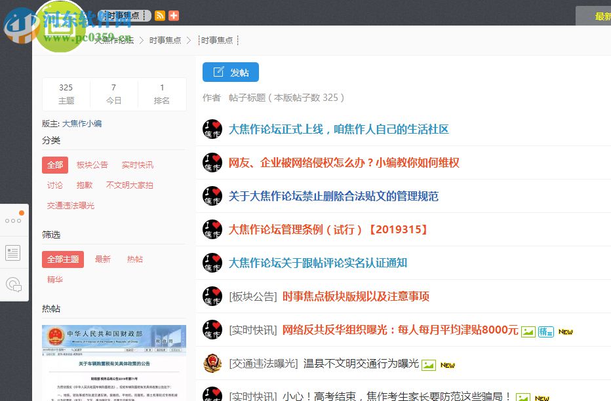Click the orange plus icon beside RSS
Viewport: 611px width, 401px height.
(172, 16)
